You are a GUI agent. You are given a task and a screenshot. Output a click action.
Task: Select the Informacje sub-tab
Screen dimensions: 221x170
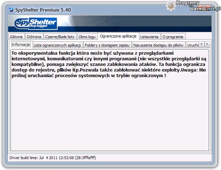(x=21, y=45)
